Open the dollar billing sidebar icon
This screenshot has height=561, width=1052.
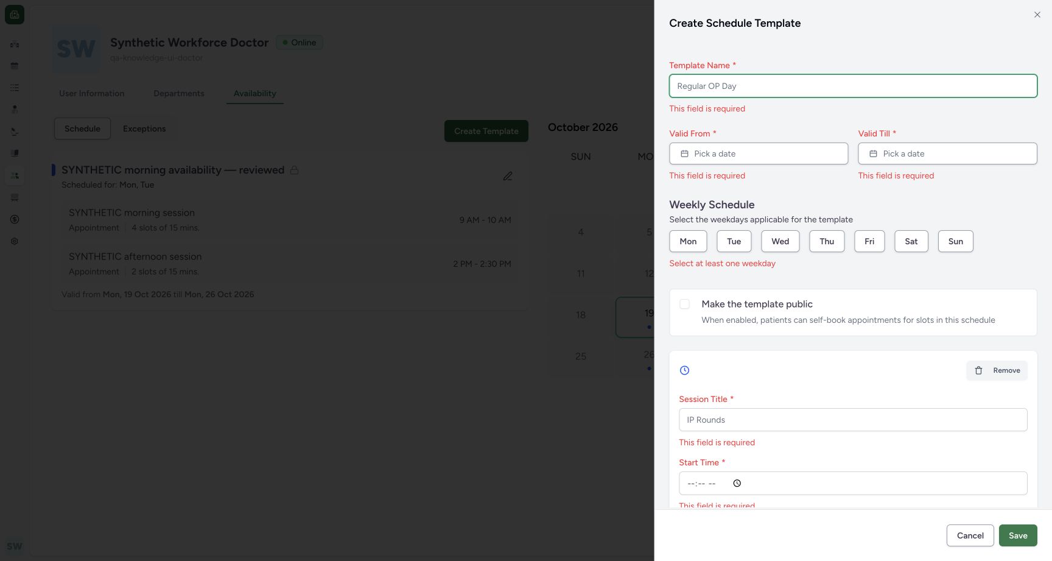[15, 219]
